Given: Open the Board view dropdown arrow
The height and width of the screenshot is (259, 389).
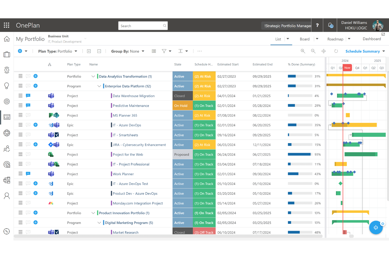Looking at the screenshot, I should click(x=317, y=39).
